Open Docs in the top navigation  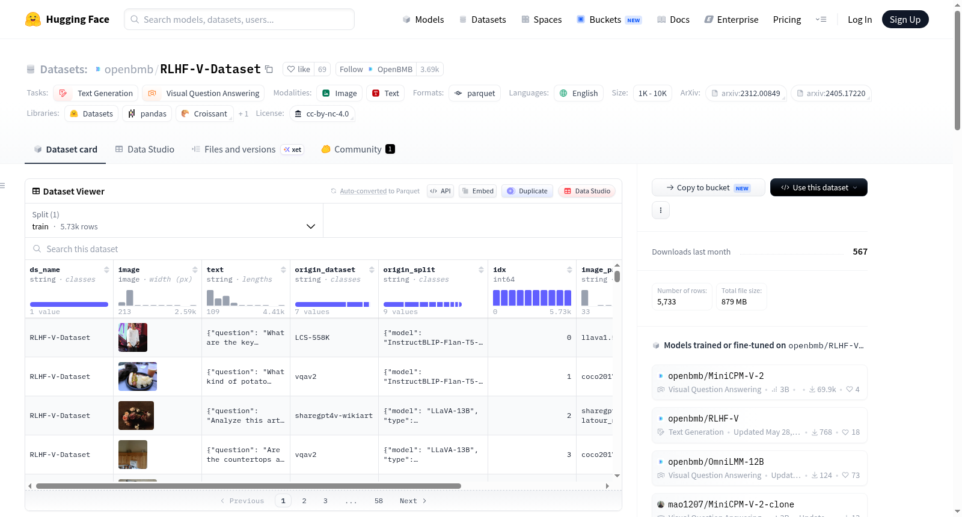click(x=673, y=20)
